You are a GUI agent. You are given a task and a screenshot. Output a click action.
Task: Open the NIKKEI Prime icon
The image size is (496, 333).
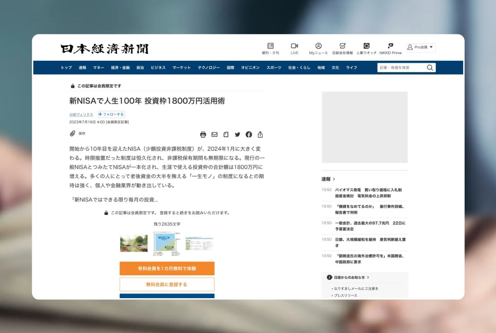pos(391,46)
